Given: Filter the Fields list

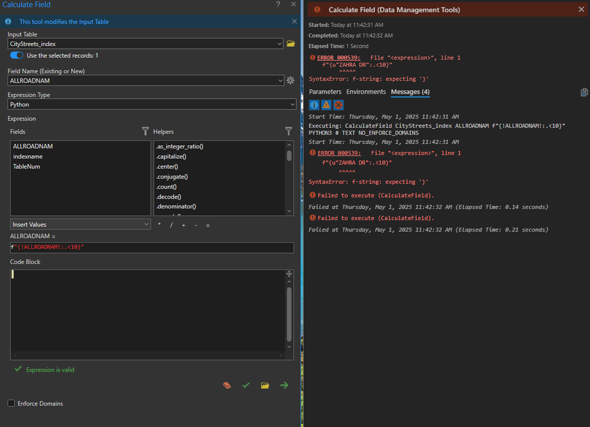Looking at the screenshot, I should click(x=145, y=132).
